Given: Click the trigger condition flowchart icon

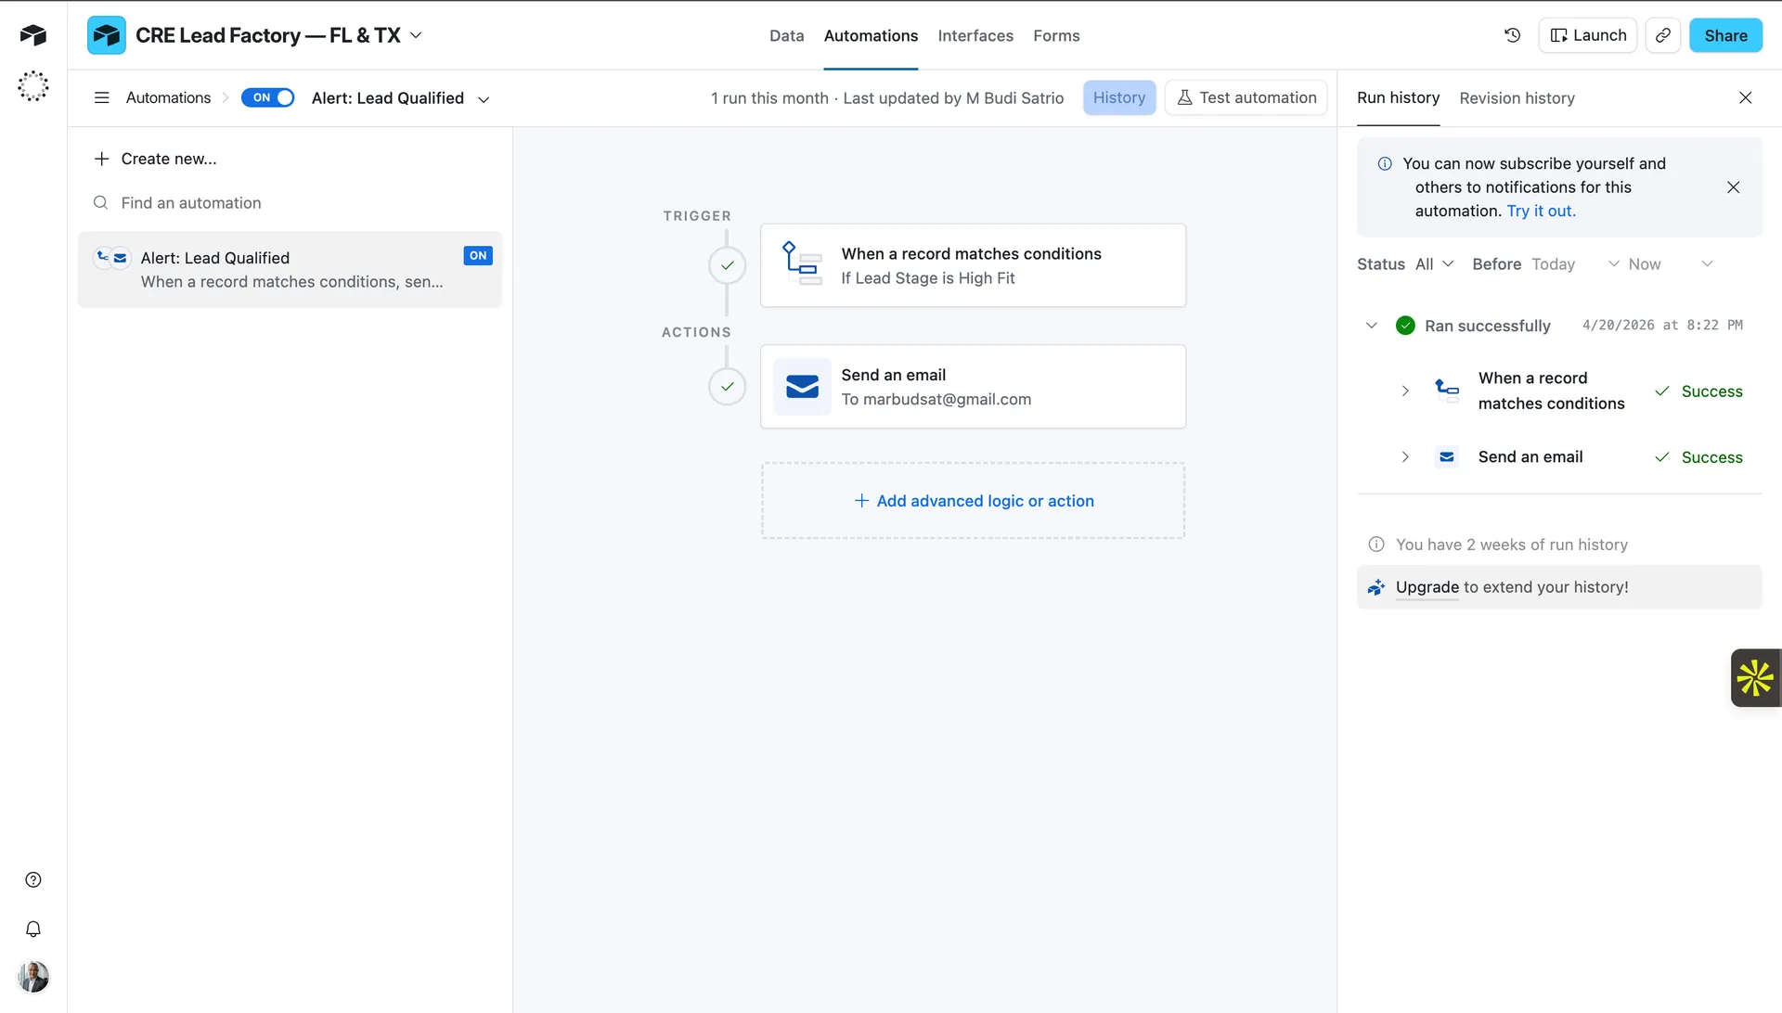Looking at the screenshot, I should (x=801, y=264).
